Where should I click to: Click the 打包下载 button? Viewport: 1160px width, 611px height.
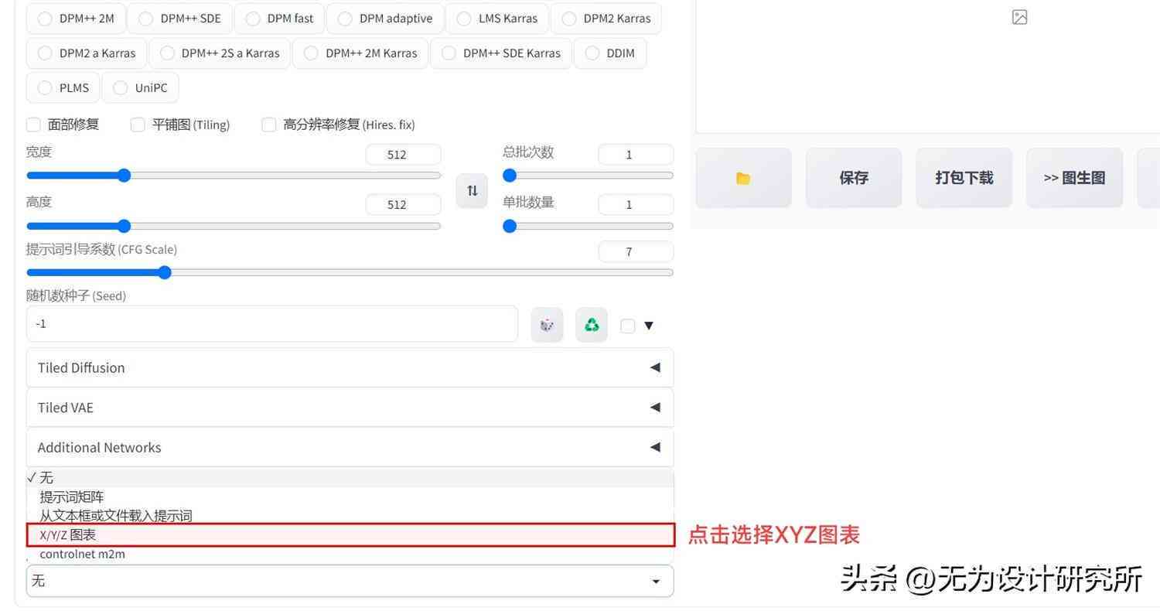(x=964, y=178)
